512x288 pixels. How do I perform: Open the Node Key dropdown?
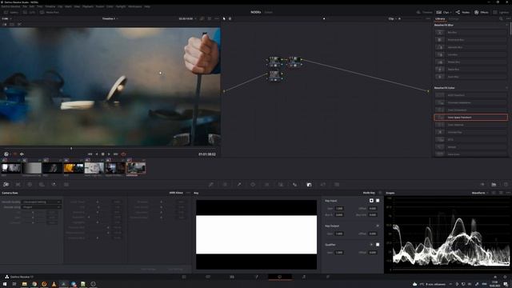pos(369,193)
